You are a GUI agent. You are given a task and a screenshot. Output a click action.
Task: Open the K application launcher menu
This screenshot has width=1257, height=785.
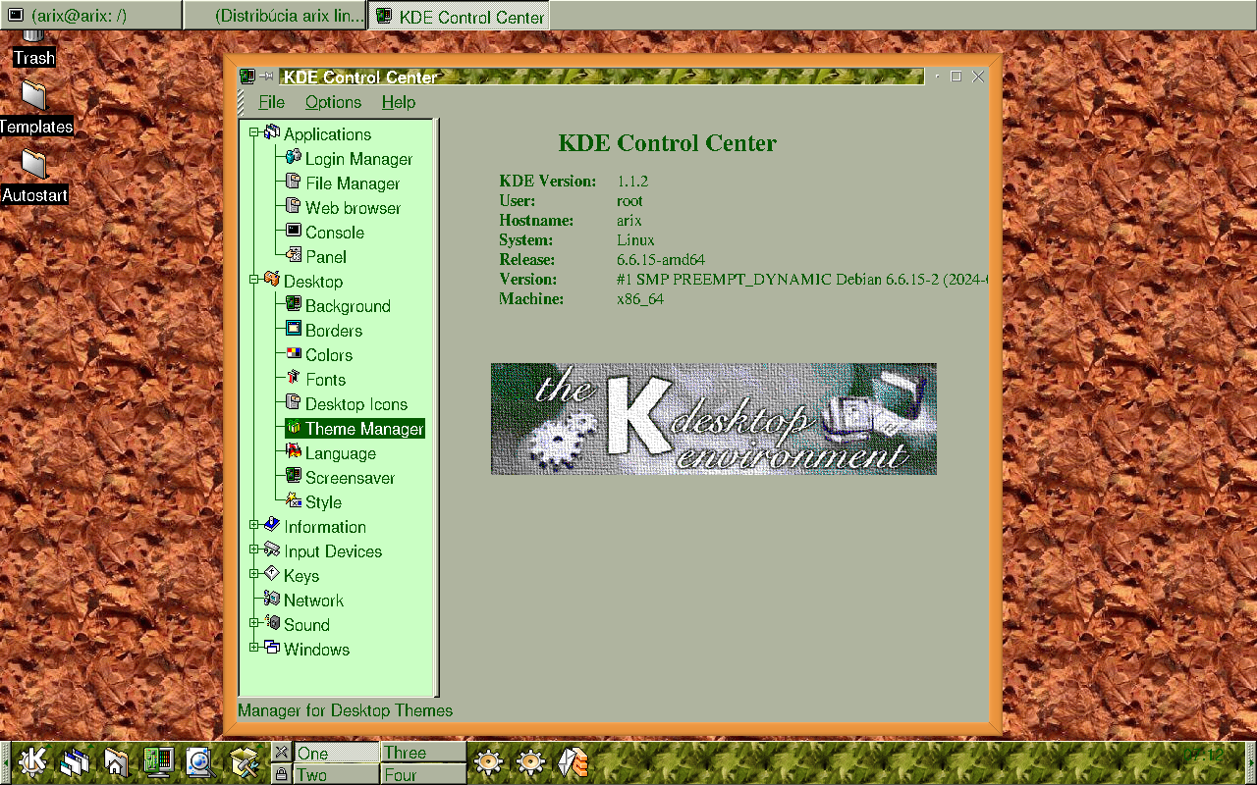(x=33, y=762)
